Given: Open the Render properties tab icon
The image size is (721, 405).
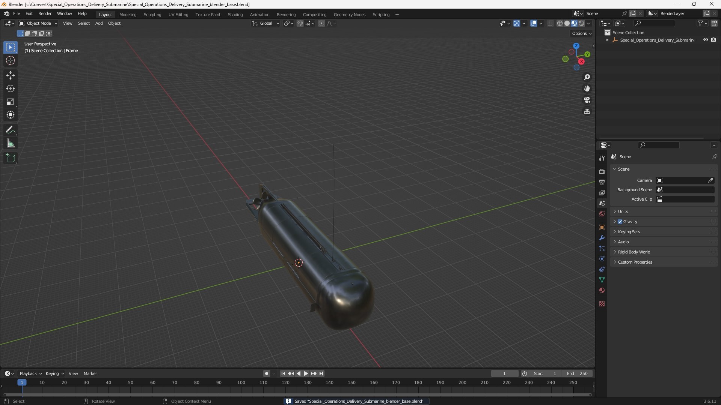Looking at the screenshot, I should (602, 171).
